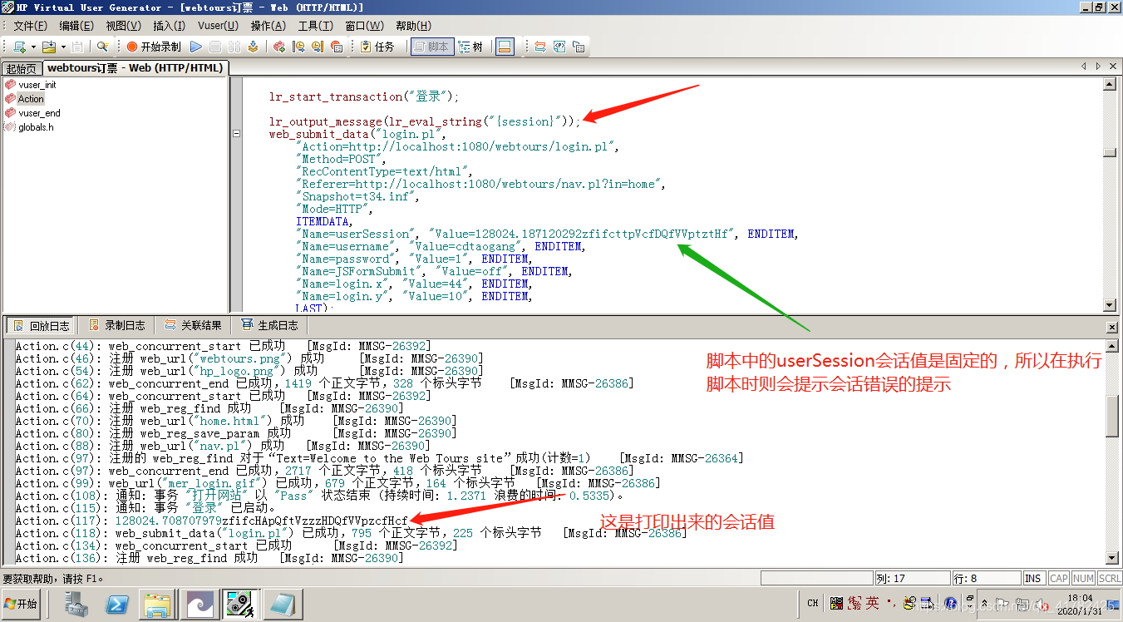Image resolution: width=1123 pixels, height=622 pixels.
Task: Click the end transaction clock icon
Action: pos(318,47)
